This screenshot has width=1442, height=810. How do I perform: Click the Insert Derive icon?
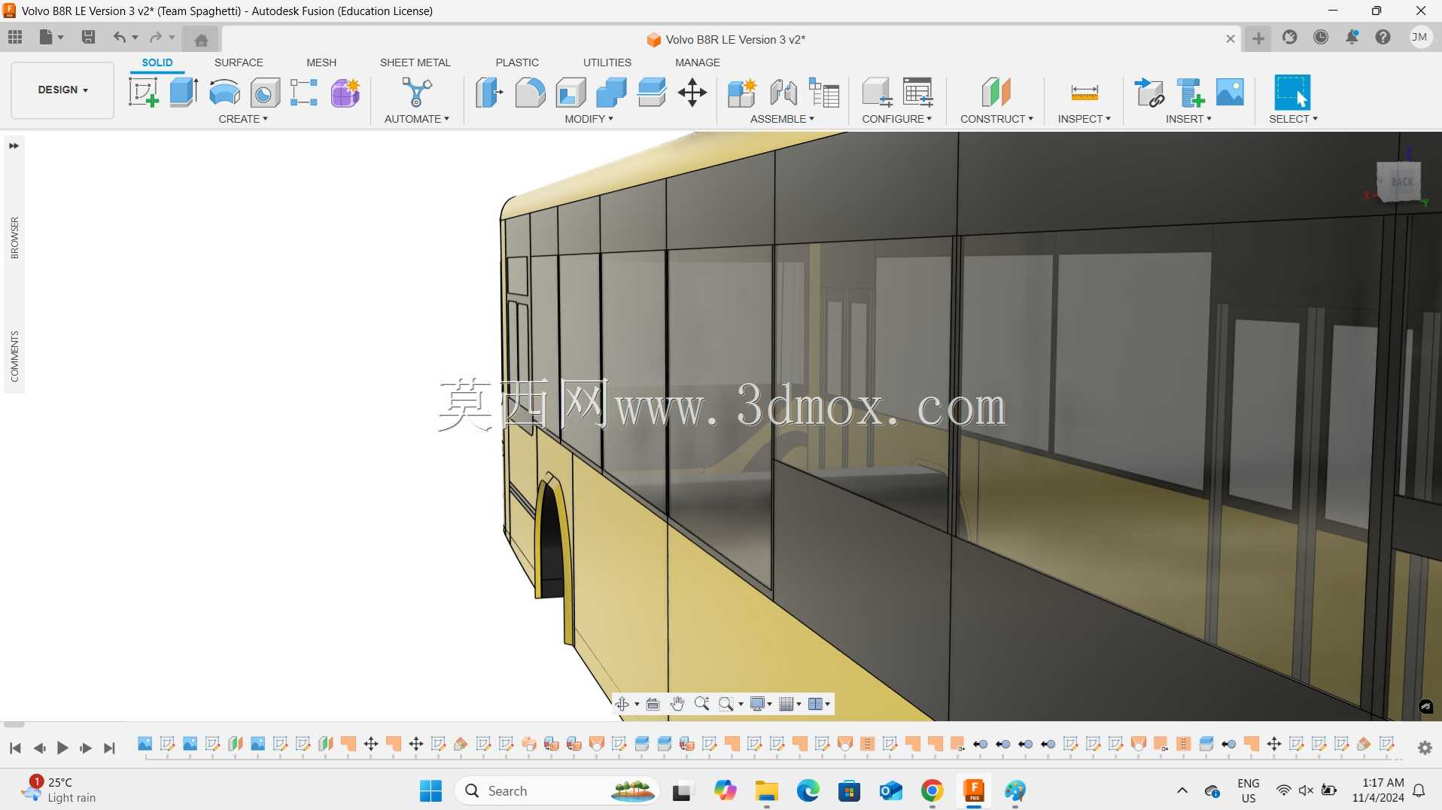(1149, 93)
